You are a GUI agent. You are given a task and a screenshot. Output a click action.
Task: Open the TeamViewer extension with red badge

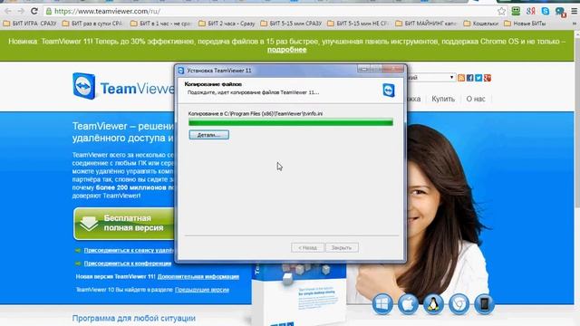[x=560, y=12]
